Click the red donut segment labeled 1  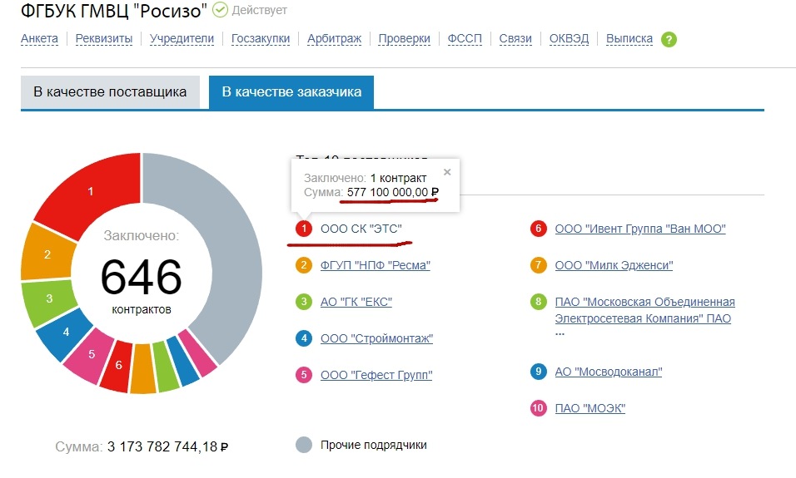[x=92, y=191]
